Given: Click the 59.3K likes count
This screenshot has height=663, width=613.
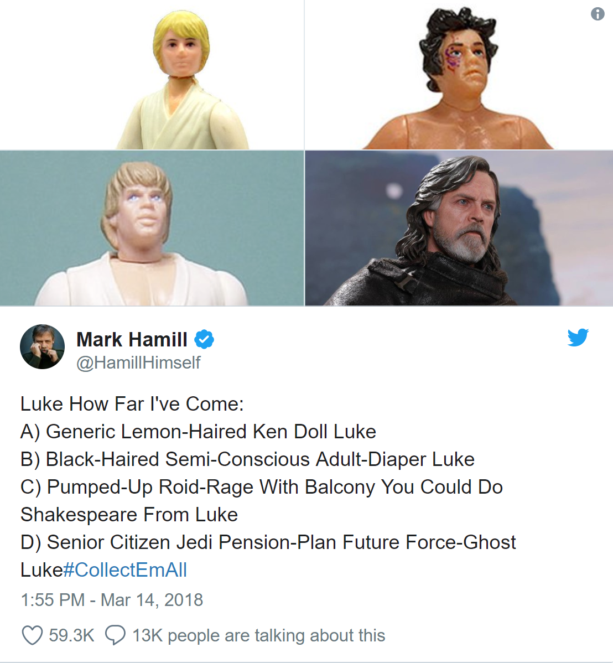Looking at the screenshot, I should [71, 635].
